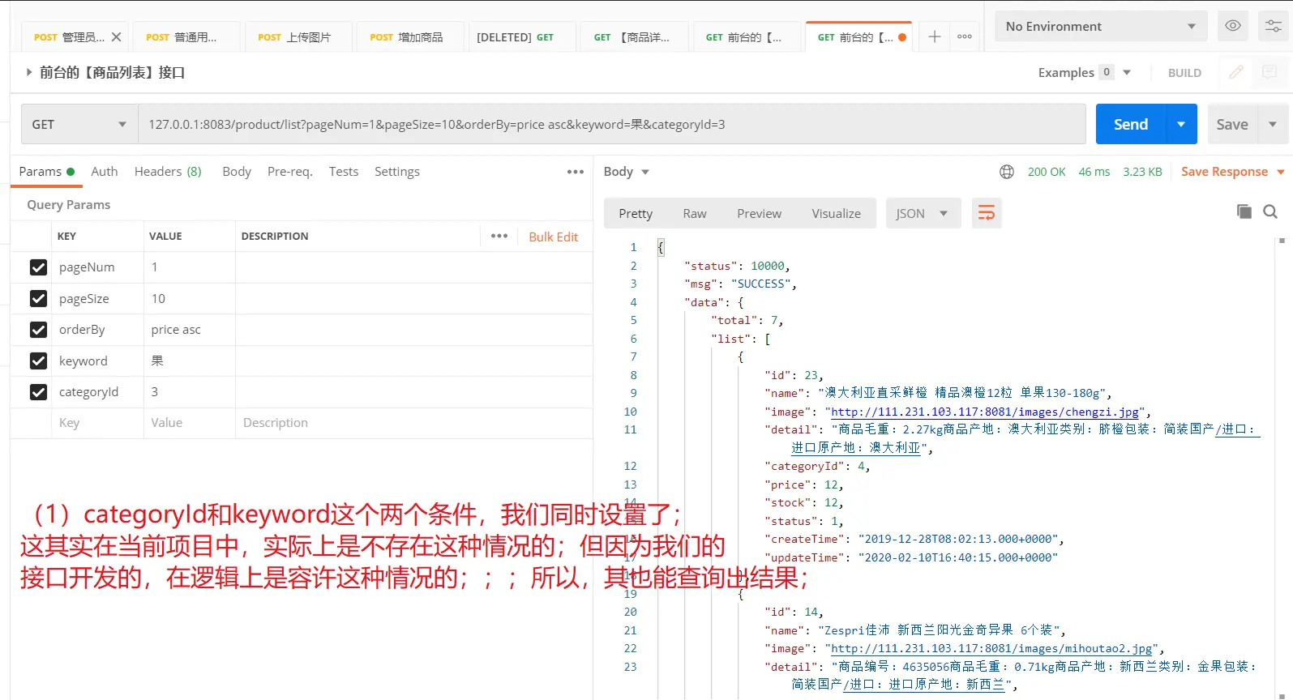Open the JSON format type dropdown
Screen dimensions: 1293x700
[x=922, y=213]
